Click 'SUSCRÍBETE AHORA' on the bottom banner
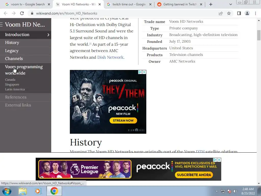 (194, 175)
